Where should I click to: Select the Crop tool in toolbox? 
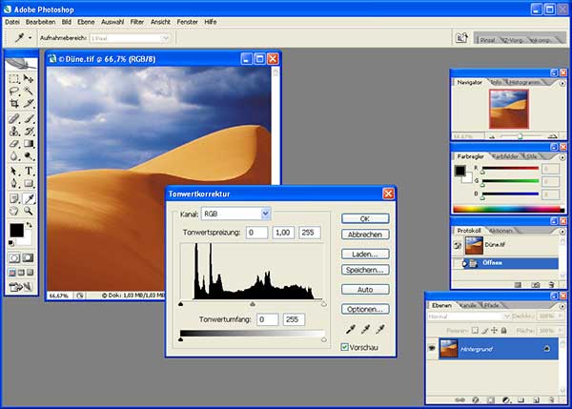[14, 104]
